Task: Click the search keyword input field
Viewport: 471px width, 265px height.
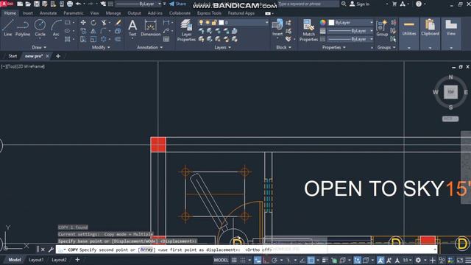Action: coord(308,4)
